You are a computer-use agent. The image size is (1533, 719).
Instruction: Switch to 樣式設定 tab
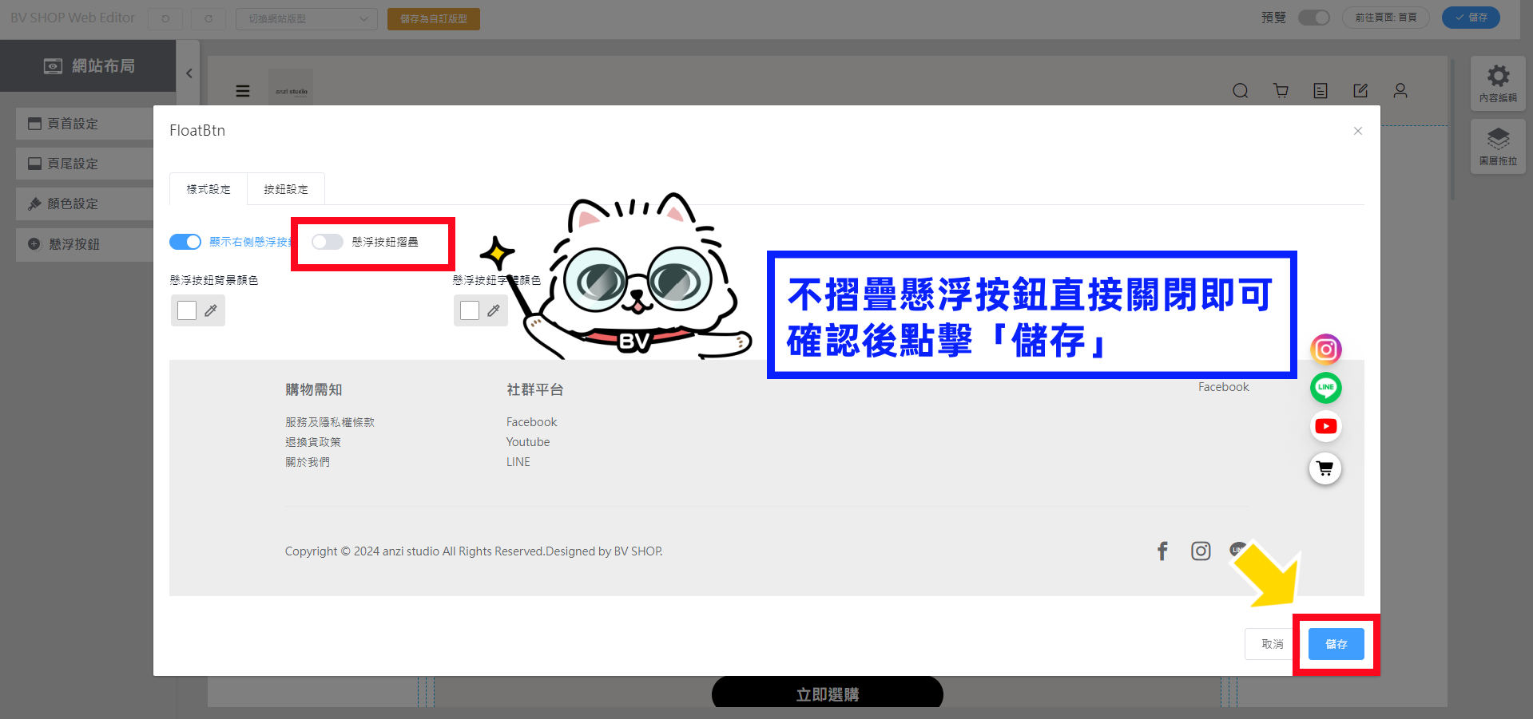(209, 189)
